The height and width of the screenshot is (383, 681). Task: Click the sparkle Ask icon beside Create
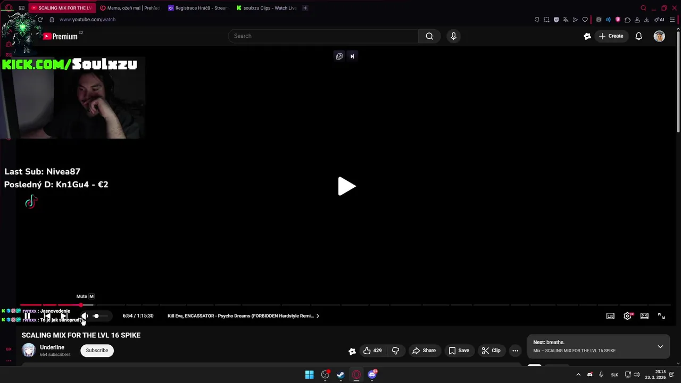click(587, 36)
